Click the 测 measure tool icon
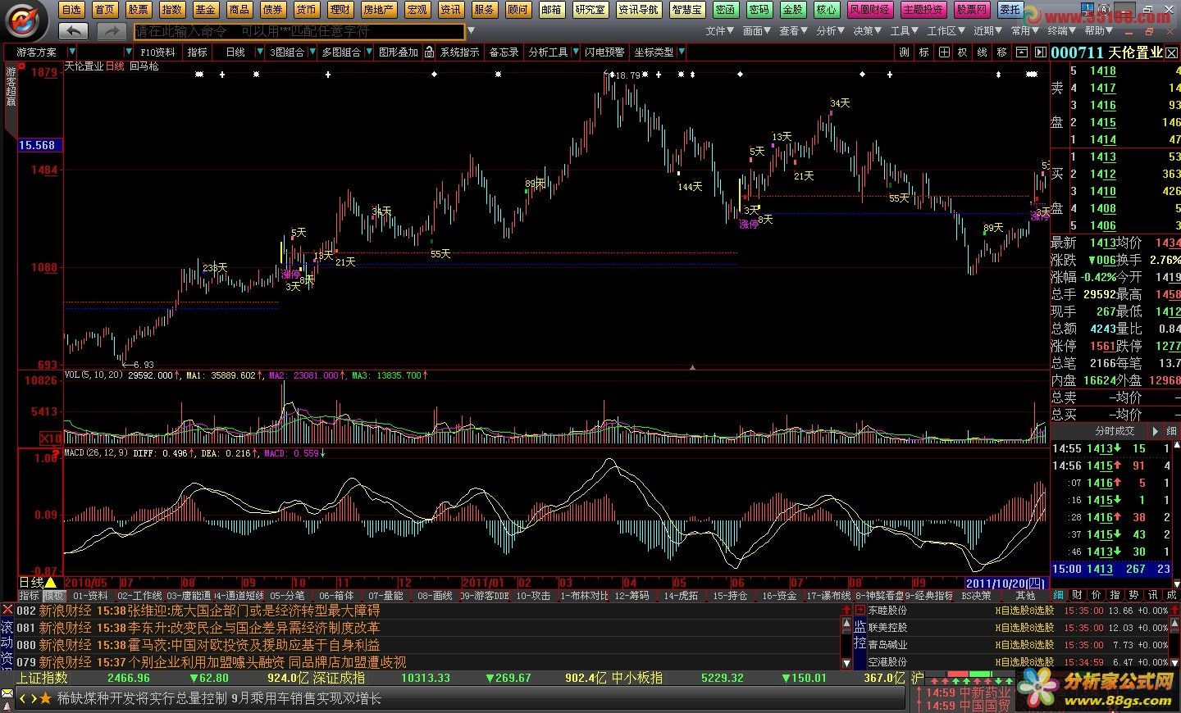This screenshot has width=1181, height=713. (904, 52)
